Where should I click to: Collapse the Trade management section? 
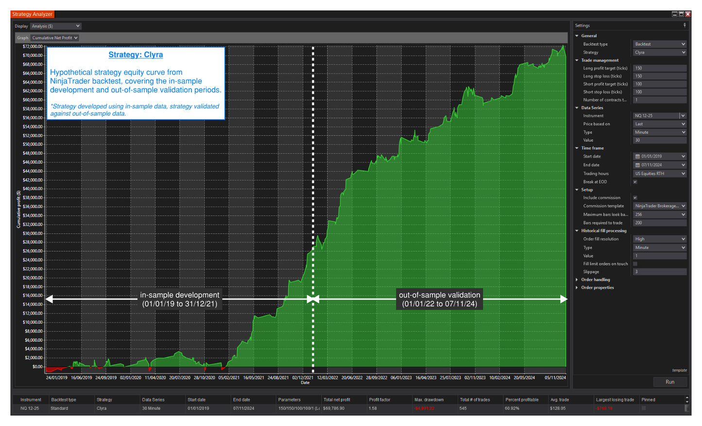[577, 60]
